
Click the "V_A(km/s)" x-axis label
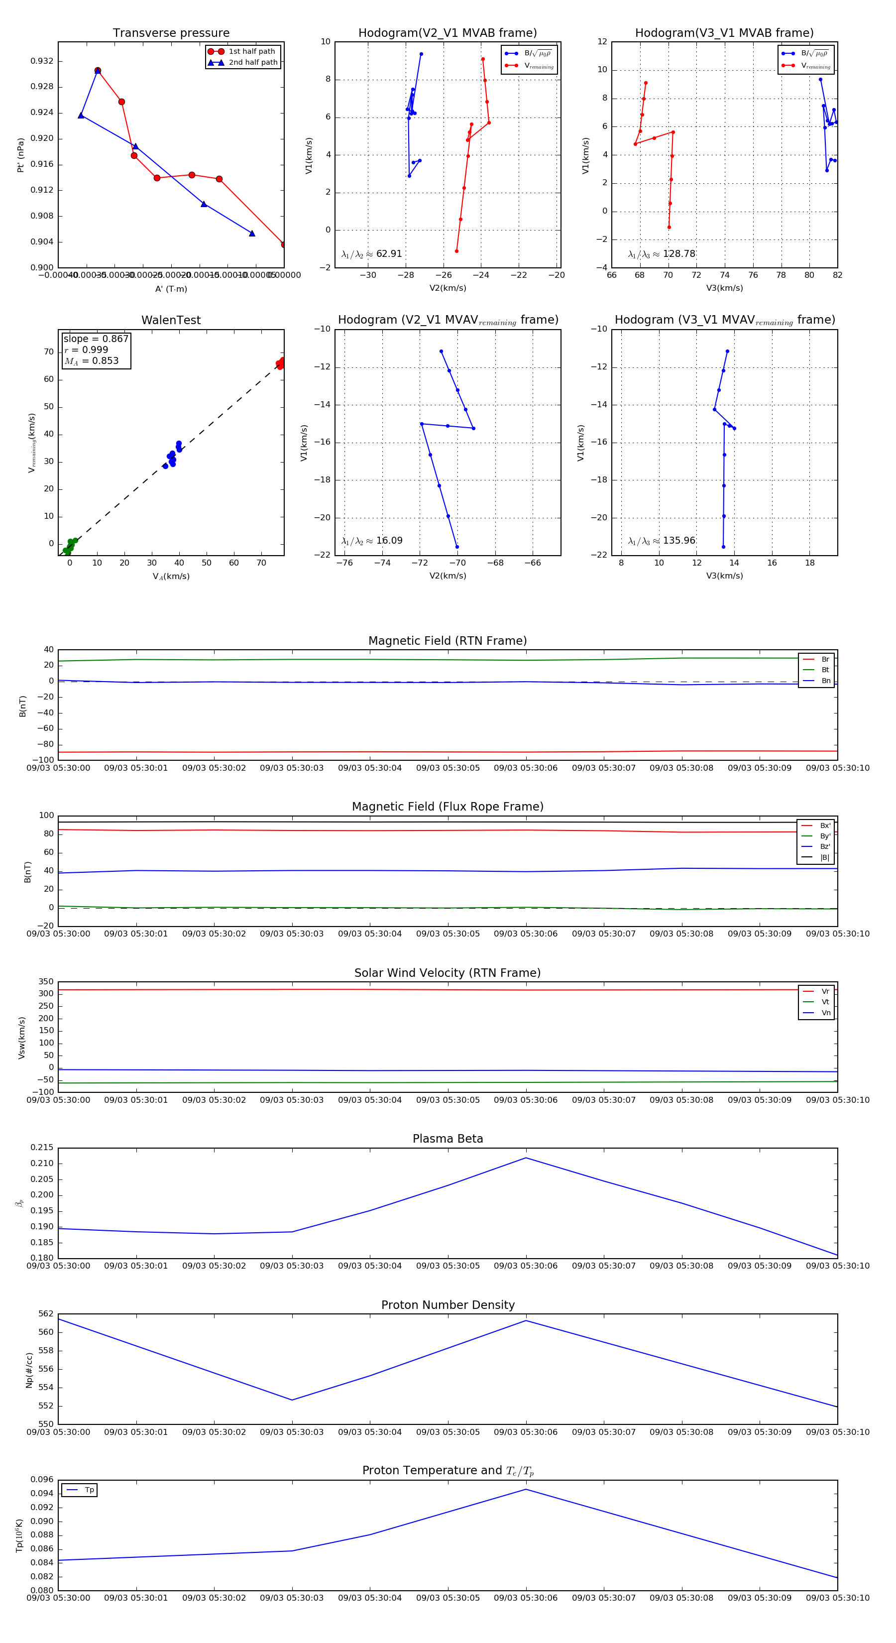[171, 577]
